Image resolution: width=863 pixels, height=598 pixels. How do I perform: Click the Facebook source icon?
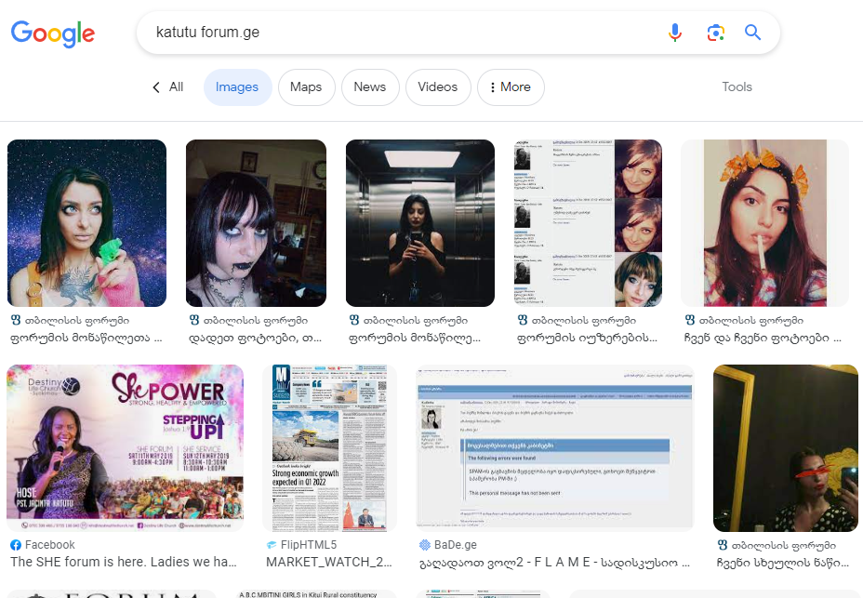pyautogui.click(x=16, y=545)
